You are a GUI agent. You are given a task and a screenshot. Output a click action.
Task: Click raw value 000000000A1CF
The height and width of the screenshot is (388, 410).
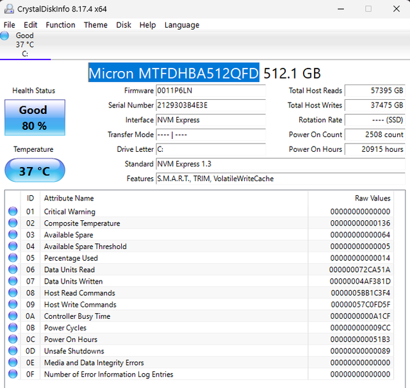[360, 316]
